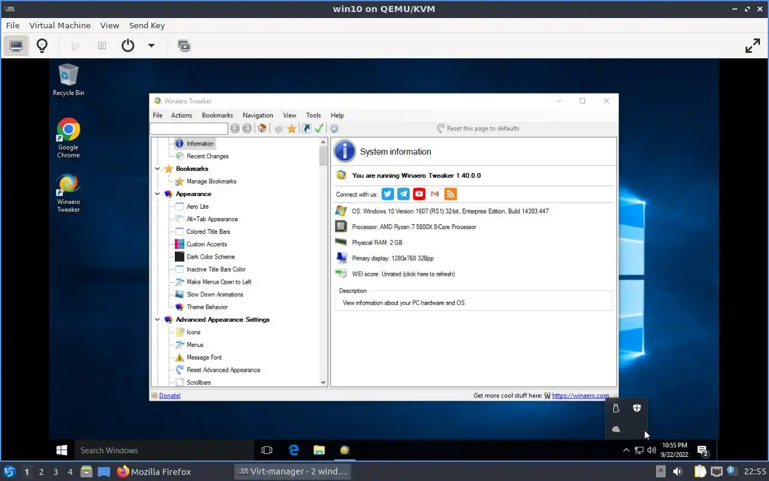Click the Windows network tray icon
Image resolution: width=769 pixels, height=481 pixels.
[x=639, y=450]
